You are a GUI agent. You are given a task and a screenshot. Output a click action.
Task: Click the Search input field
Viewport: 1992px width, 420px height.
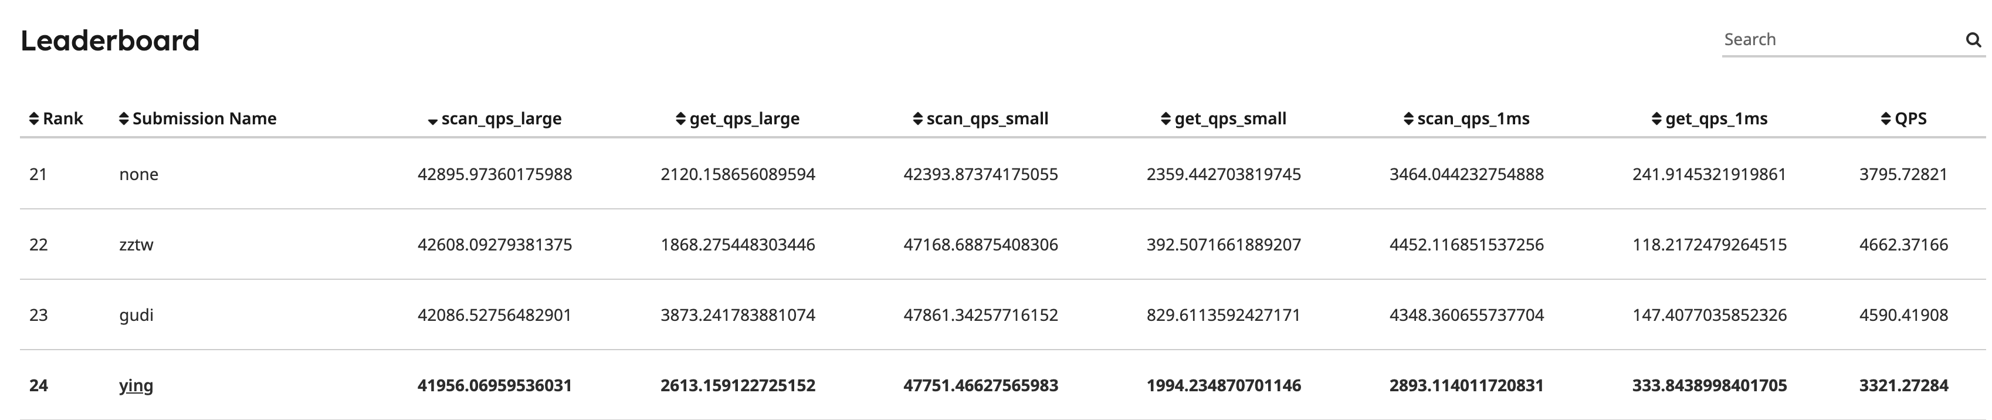point(1841,40)
